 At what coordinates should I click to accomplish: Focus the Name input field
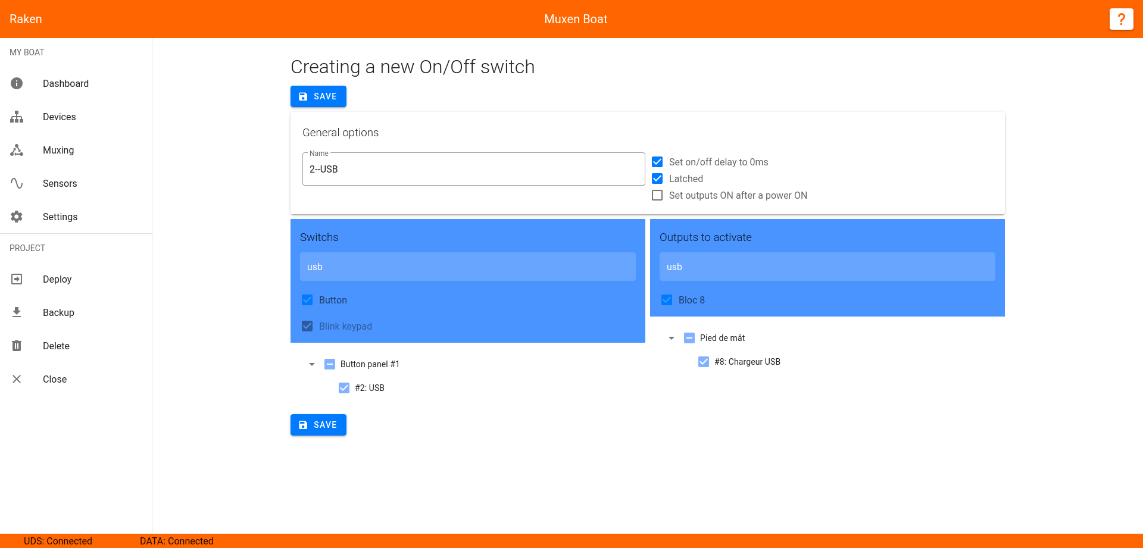(x=474, y=169)
